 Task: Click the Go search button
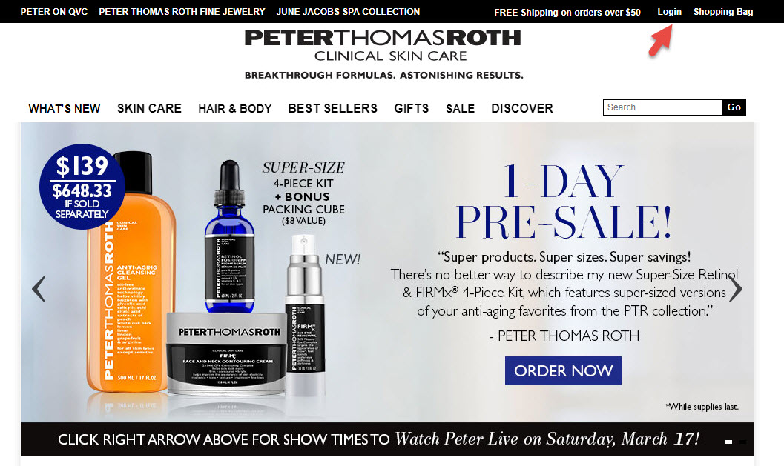pyautogui.click(x=734, y=107)
